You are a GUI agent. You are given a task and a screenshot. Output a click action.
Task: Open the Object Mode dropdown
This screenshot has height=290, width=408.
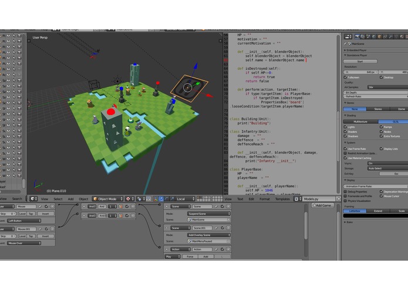pyautogui.click(x=108, y=198)
